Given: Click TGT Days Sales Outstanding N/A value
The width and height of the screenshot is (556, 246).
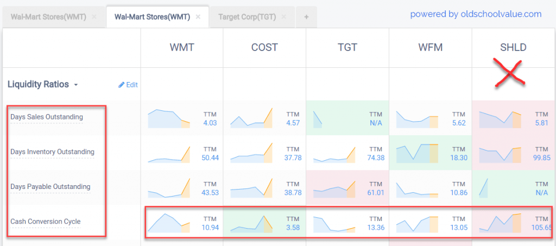Looking at the screenshot, I should click(x=377, y=123).
